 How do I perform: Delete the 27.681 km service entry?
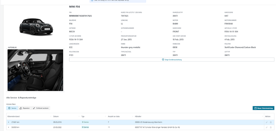271,122
